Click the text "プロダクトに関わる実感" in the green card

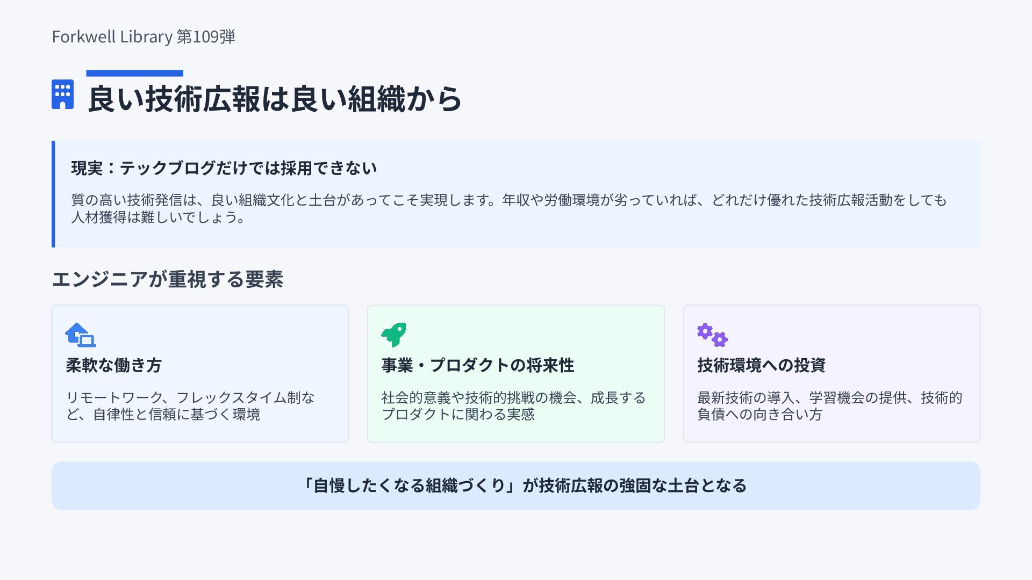tap(458, 414)
